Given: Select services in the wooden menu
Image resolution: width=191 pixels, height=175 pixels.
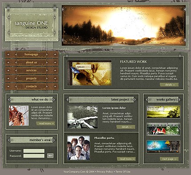Looking at the screenshot, I should 32,70.
